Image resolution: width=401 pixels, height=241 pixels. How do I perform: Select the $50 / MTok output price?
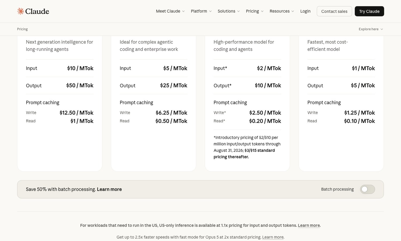80,85
